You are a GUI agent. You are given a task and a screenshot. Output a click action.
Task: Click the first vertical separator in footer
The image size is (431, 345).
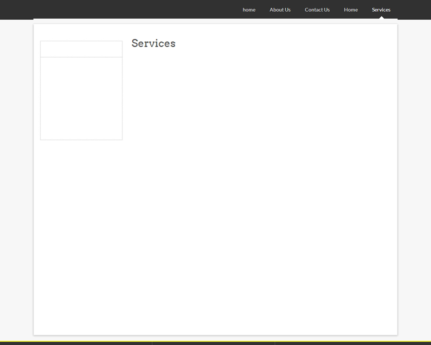point(152,344)
